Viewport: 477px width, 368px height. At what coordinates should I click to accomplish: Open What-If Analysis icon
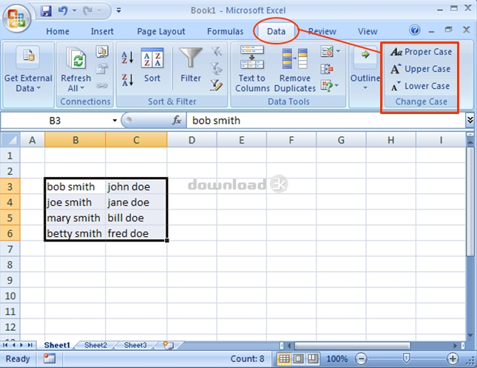click(327, 86)
